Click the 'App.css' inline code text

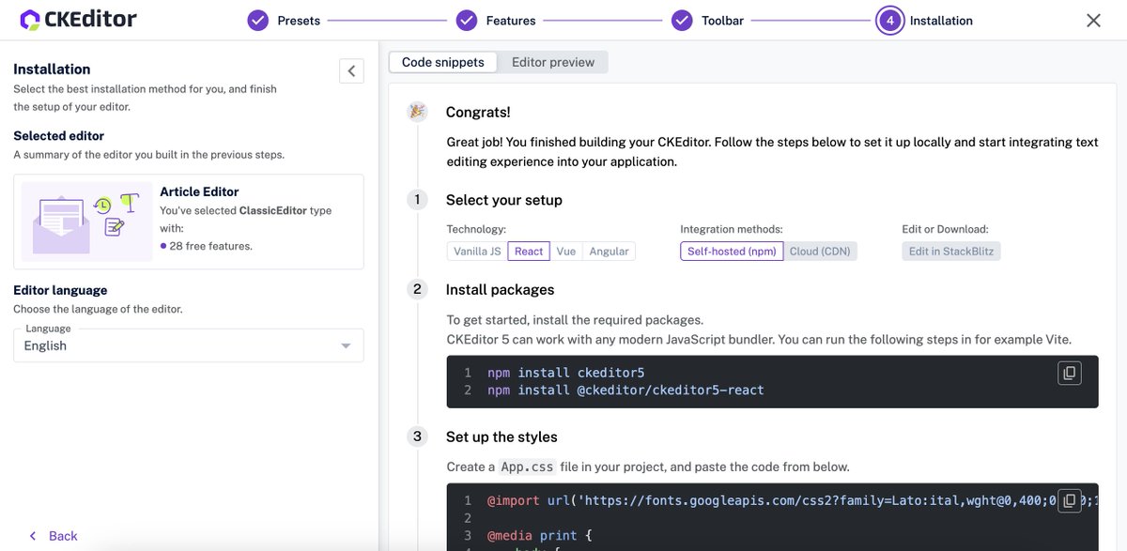tap(526, 467)
